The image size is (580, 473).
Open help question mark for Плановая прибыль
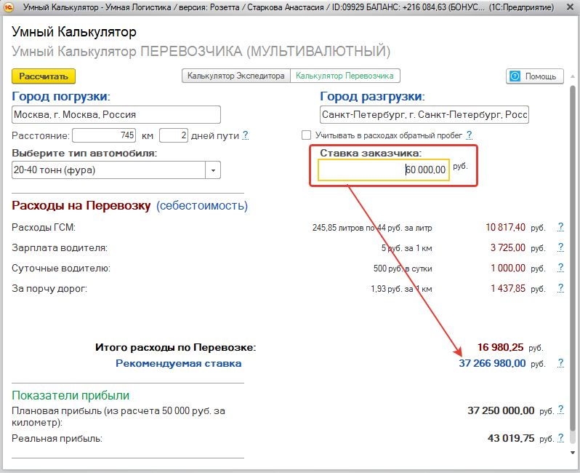(561, 410)
